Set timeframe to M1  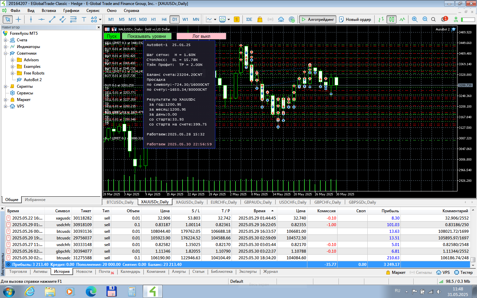pyautogui.click(x=111, y=20)
